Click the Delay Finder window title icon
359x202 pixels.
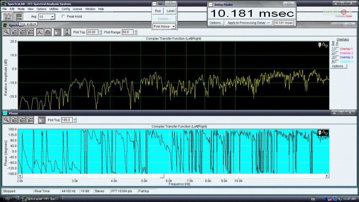[210, 4]
